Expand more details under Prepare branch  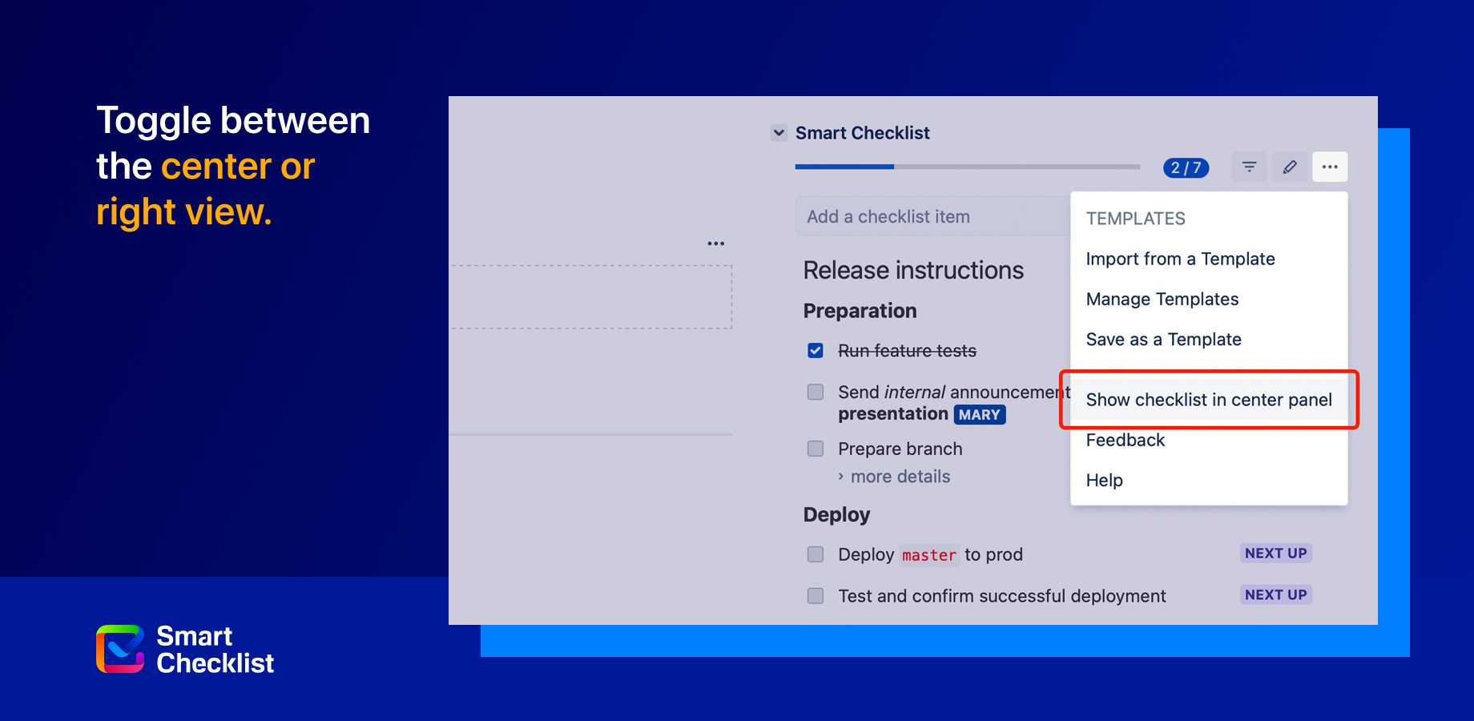(x=894, y=477)
